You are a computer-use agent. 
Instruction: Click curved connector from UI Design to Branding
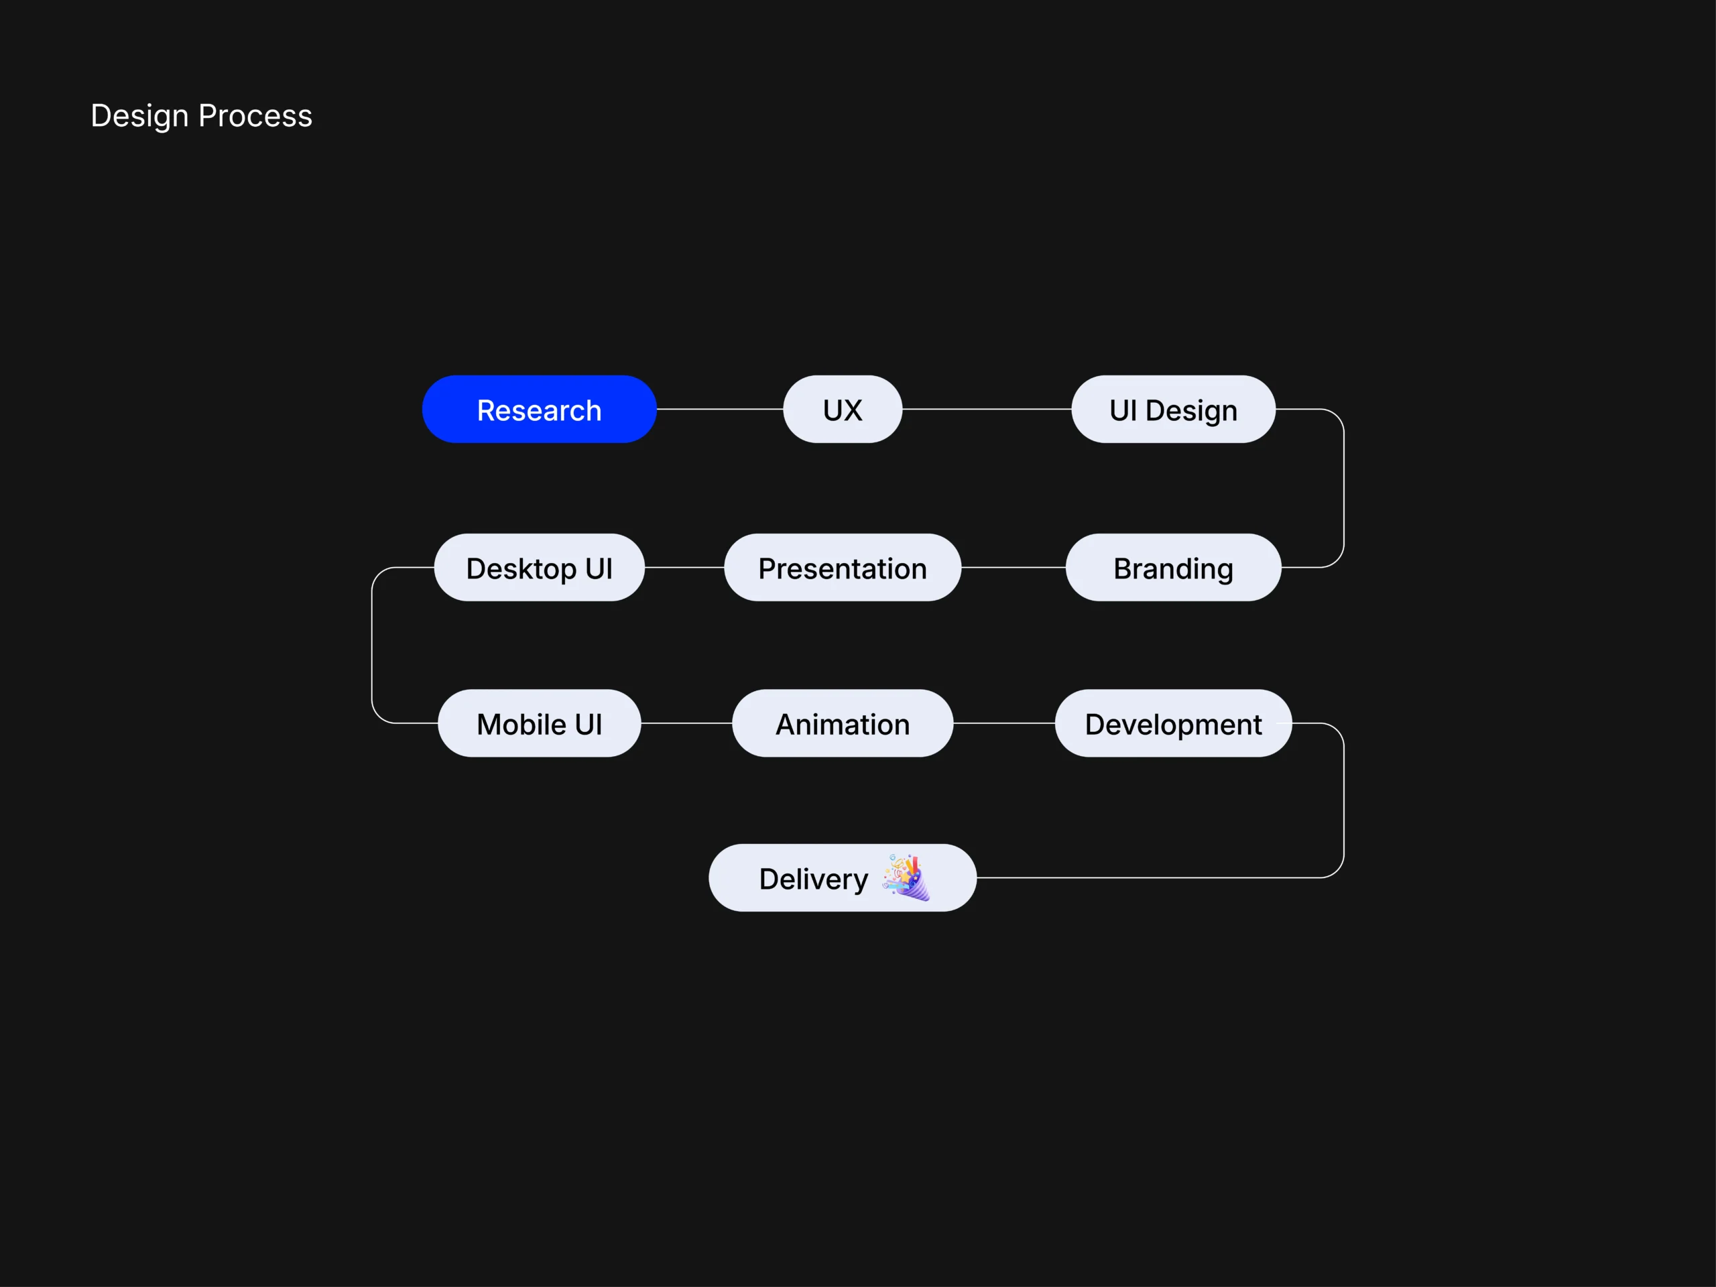coord(1343,489)
